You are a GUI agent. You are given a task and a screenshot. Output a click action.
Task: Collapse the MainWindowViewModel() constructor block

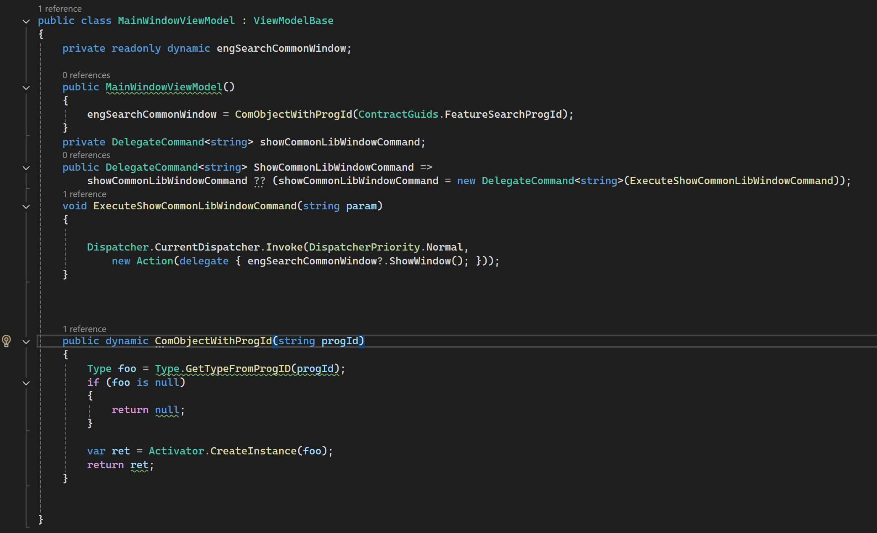[x=26, y=87]
